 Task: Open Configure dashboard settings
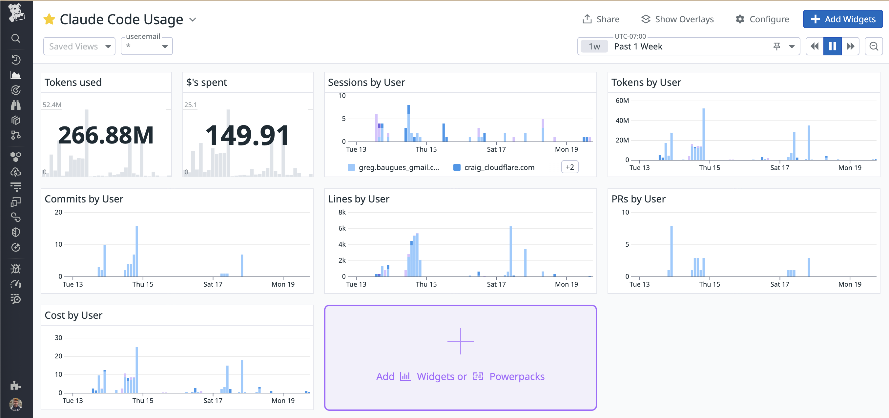pos(762,19)
